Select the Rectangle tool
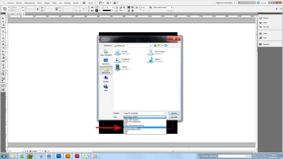 [3, 47]
